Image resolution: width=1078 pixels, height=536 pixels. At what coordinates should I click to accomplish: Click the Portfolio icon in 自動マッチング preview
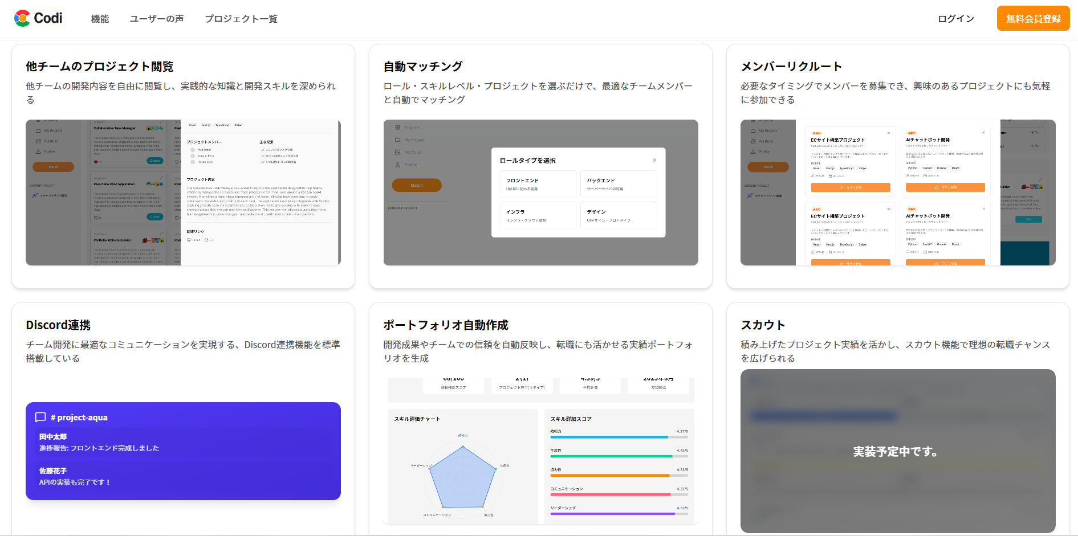(x=397, y=152)
